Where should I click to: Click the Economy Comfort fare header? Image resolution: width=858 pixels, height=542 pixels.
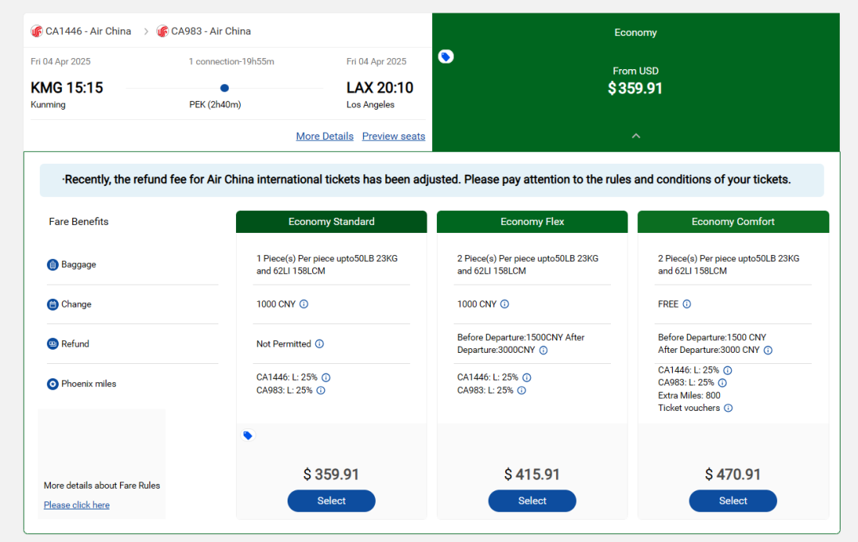point(733,222)
